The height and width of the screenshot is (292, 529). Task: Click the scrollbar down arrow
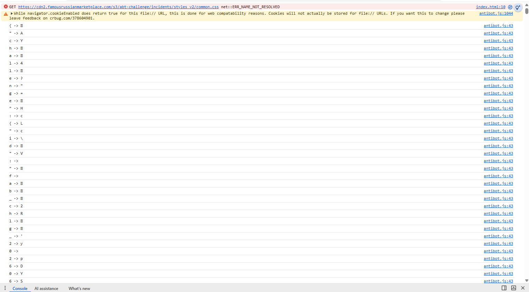pyautogui.click(x=527, y=280)
